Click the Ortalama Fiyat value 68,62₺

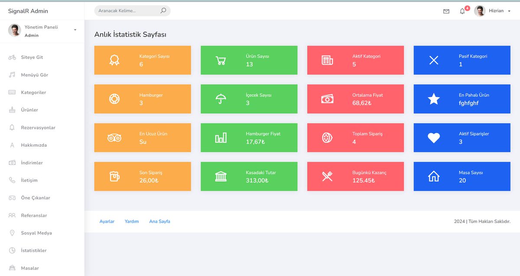[x=362, y=103]
